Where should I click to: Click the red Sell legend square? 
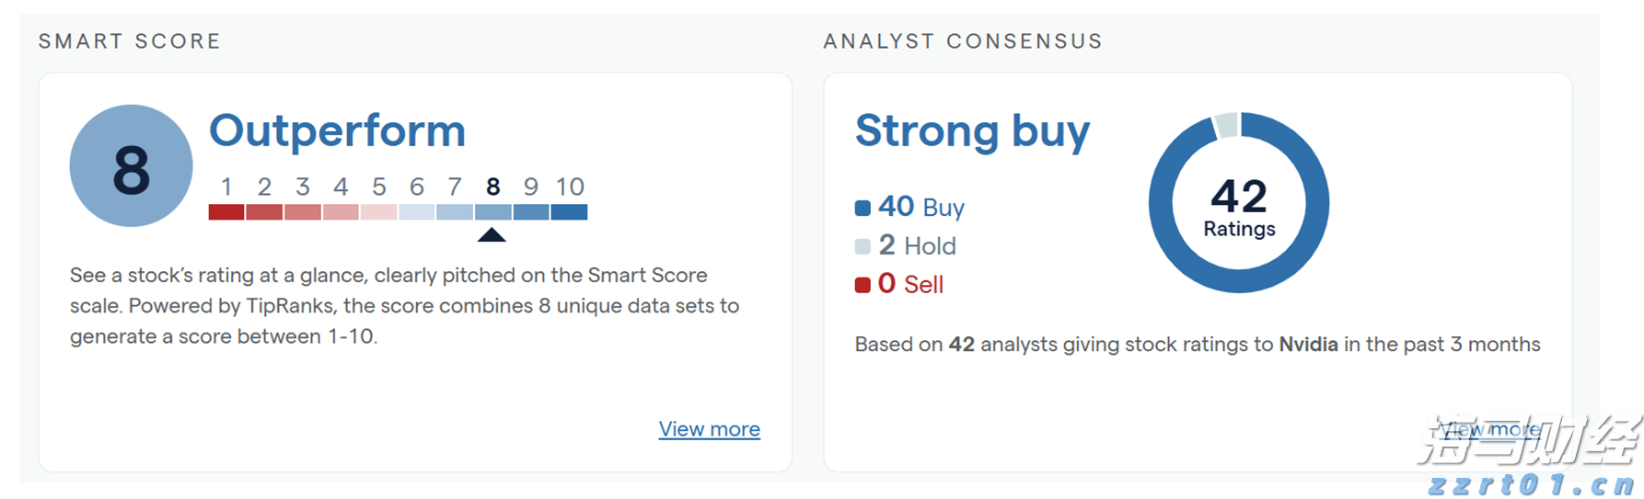(x=863, y=285)
